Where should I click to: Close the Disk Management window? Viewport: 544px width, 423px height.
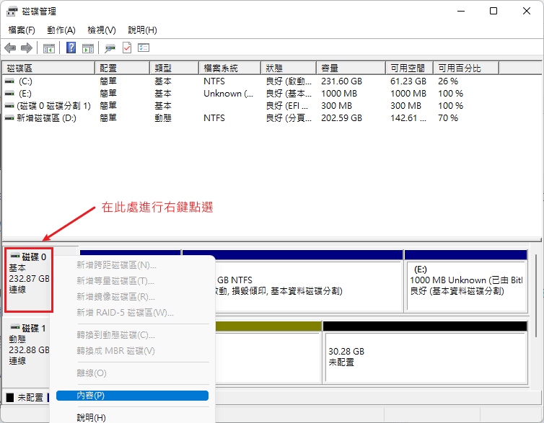tap(526, 11)
